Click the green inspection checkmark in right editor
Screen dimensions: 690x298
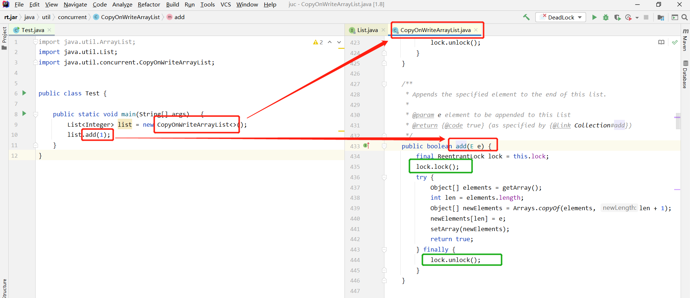[x=675, y=42]
